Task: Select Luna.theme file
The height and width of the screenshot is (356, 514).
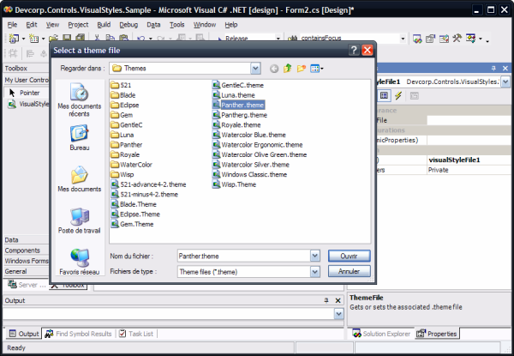Action: [x=234, y=95]
